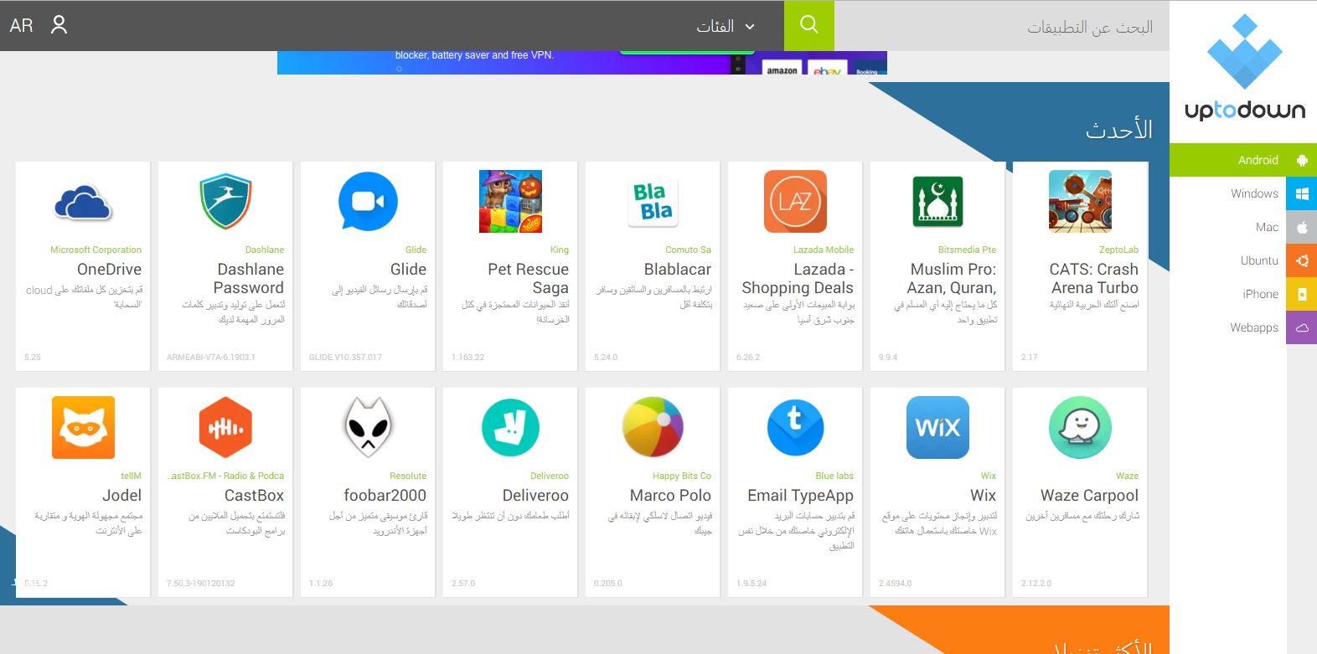
Task: Open the Email TypeApp blue icon
Action: click(x=795, y=428)
